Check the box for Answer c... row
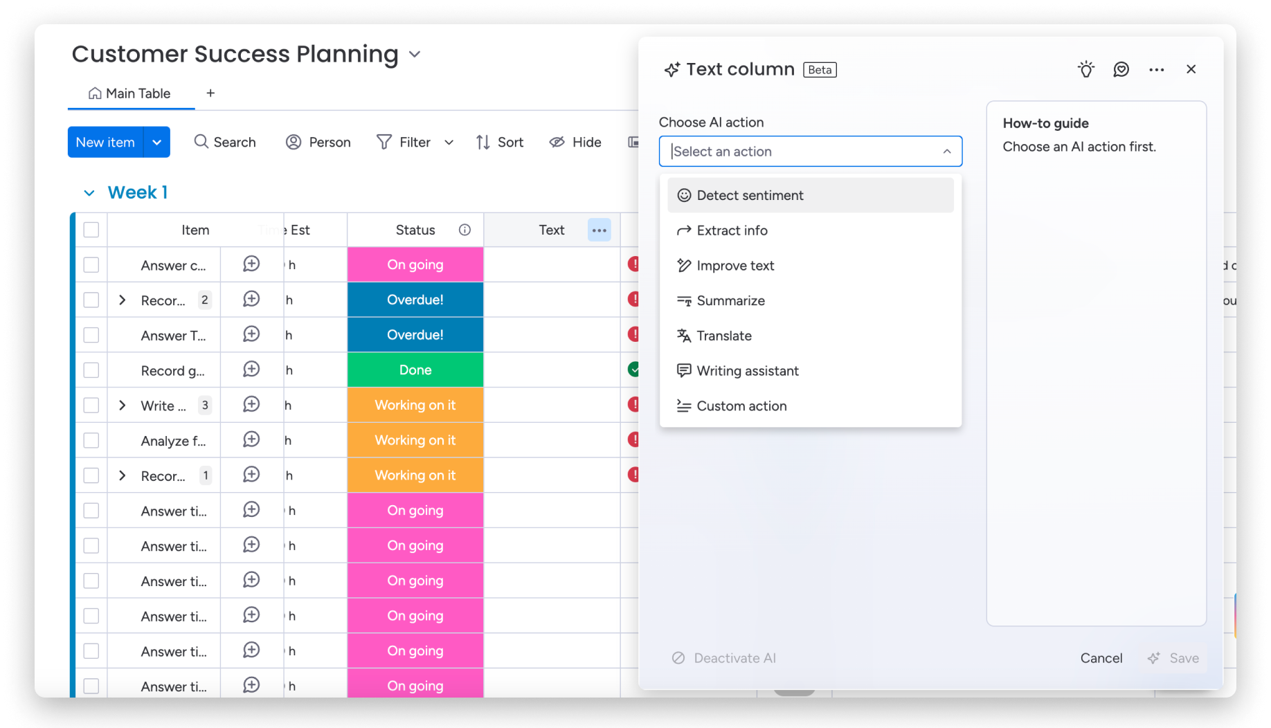1271x728 pixels. pyautogui.click(x=91, y=265)
